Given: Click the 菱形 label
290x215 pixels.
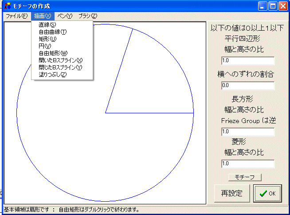Looking at the screenshot, I should (239, 142).
